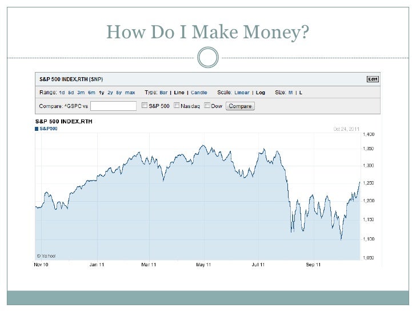Click the 'S&P 500 INDEX,RTH (SNP)' header title
This screenshot has height=312, width=416.
(71, 79)
